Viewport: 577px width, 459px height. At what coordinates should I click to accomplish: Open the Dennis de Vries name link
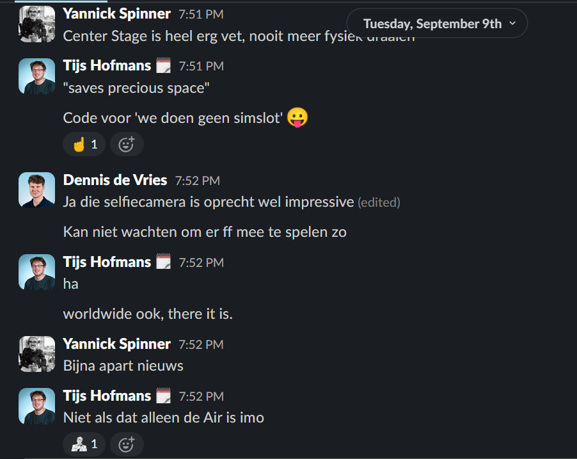[x=115, y=181]
